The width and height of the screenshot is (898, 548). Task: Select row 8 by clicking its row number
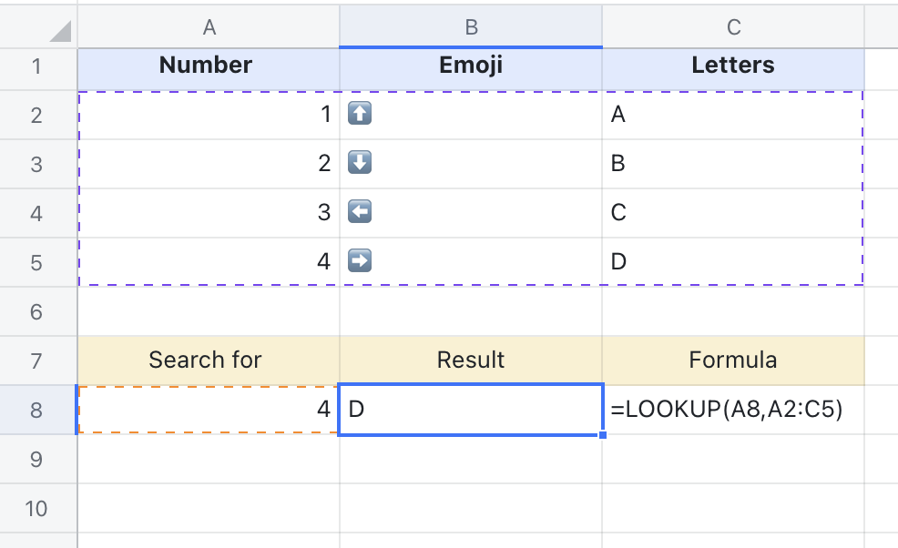(36, 409)
